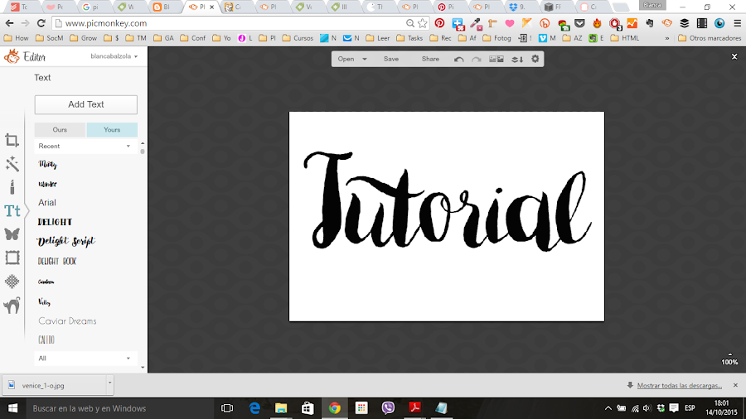This screenshot has width=746, height=419.
Task: Open the Tasks bookmarks folder
Action: [409, 38]
